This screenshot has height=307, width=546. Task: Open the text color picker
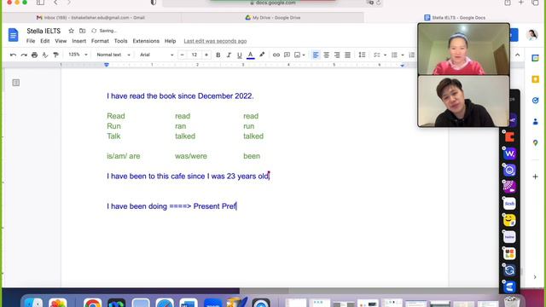coord(250,55)
